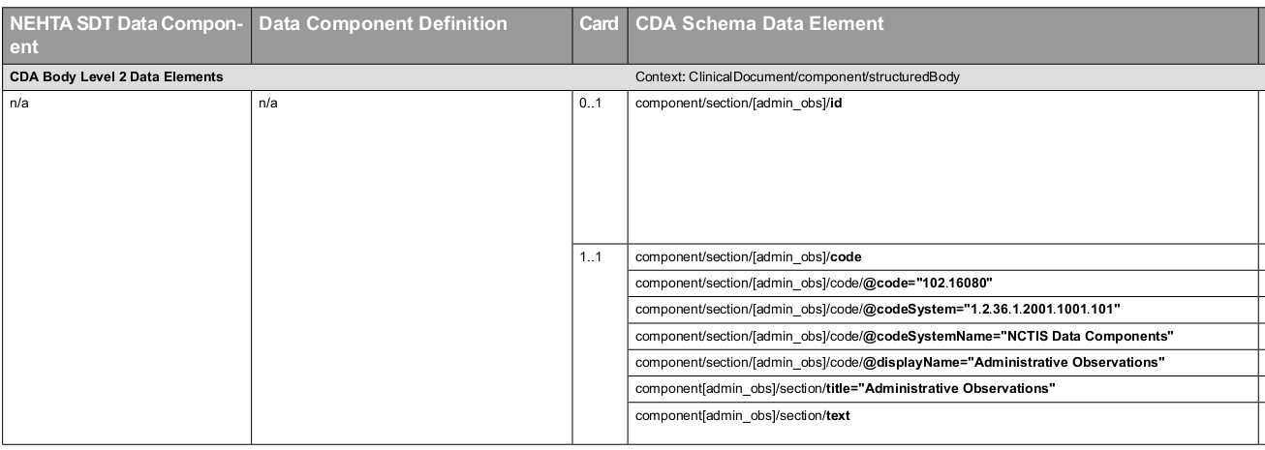The height and width of the screenshot is (450, 1265).
Task: Click the row ending in plain '/code'
Action: (x=748, y=257)
